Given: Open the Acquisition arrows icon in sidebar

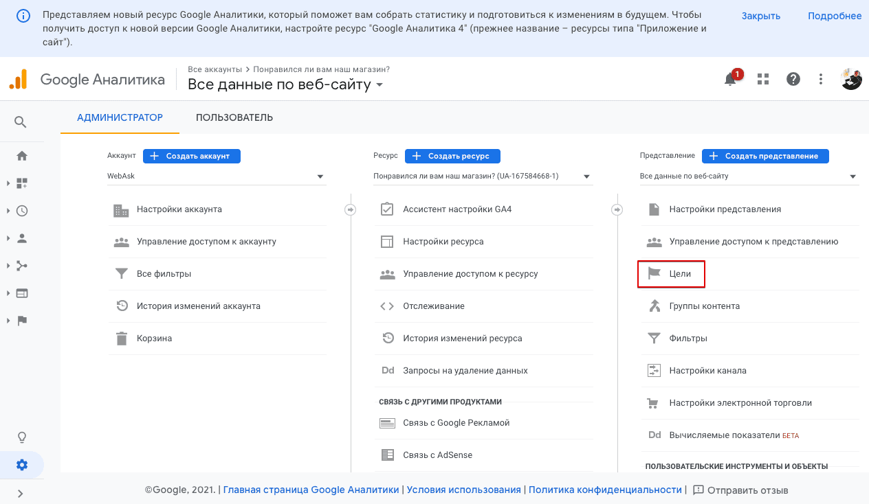Looking at the screenshot, I should pyautogui.click(x=22, y=266).
